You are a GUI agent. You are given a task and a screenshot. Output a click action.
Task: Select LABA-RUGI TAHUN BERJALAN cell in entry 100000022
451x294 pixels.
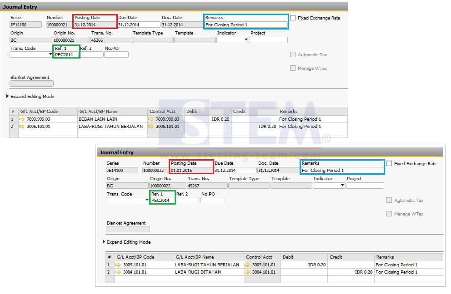pyautogui.click(x=209, y=265)
